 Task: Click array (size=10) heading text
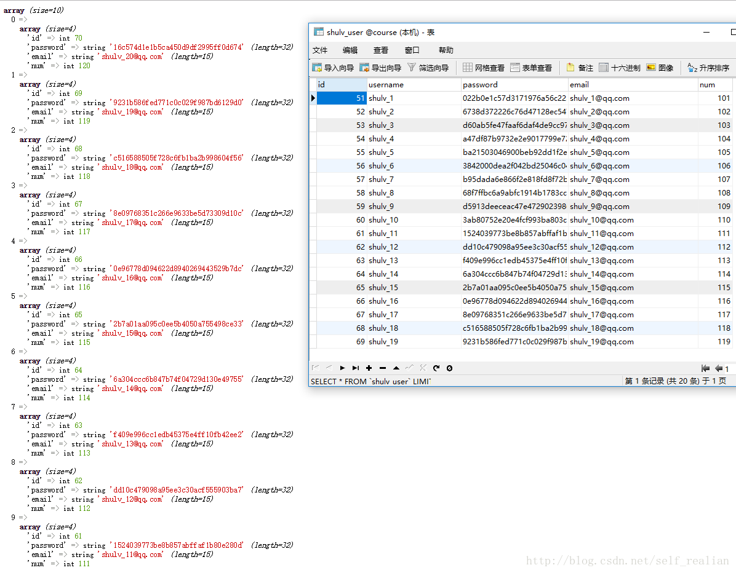click(33, 10)
